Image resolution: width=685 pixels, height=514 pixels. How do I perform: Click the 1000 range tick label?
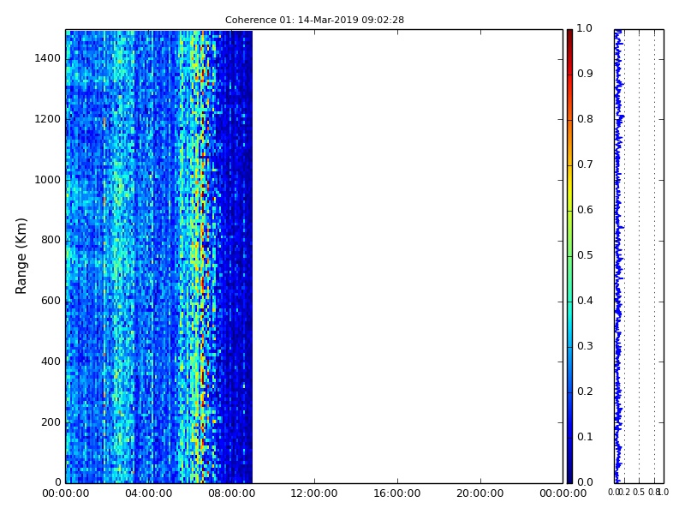coord(48,180)
